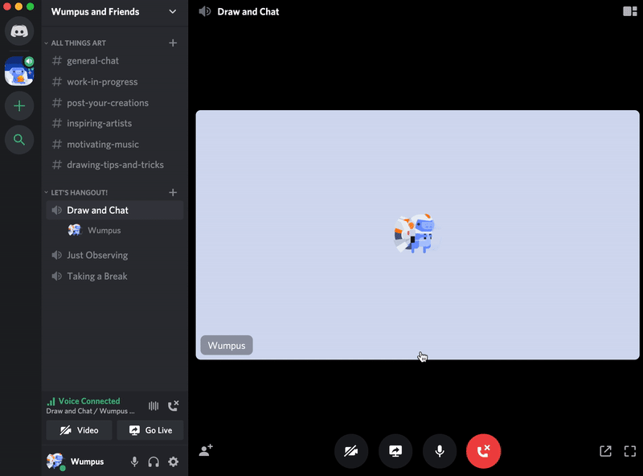Viewport: 643px width, 476px height.
Task: Click Wumpus's video tile in the call
Action: tap(417, 234)
